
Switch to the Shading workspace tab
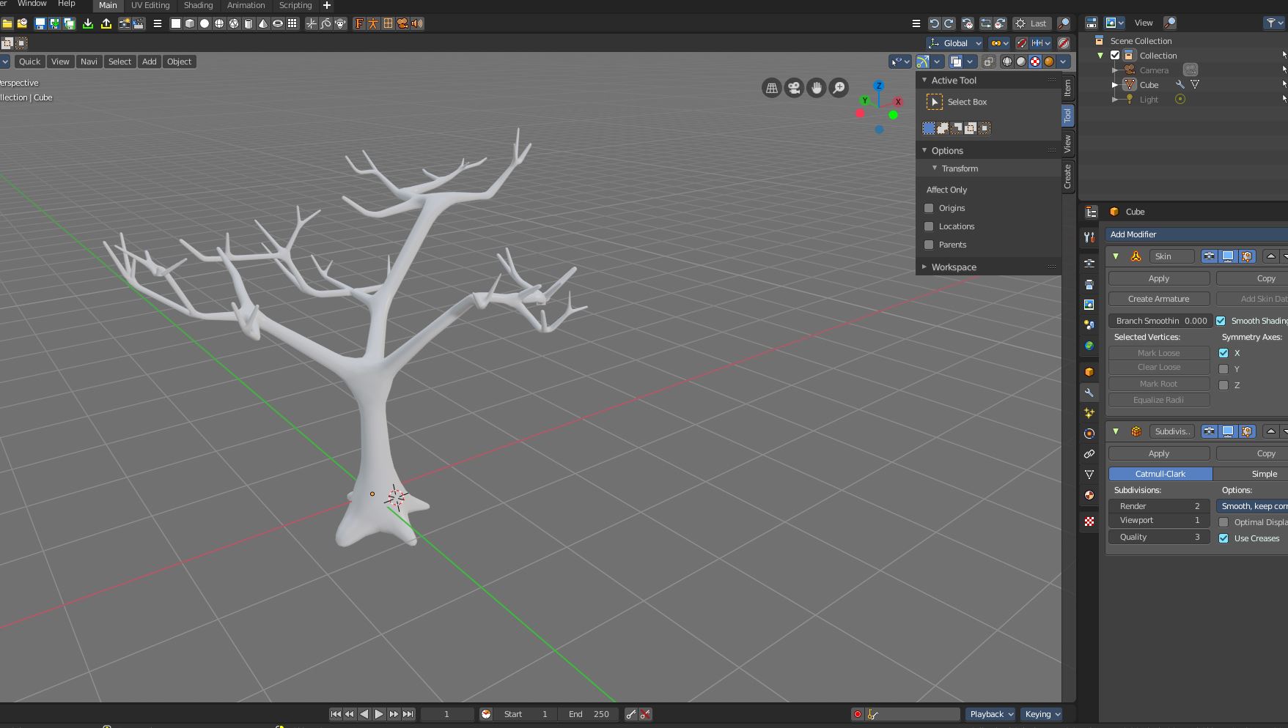pos(198,5)
